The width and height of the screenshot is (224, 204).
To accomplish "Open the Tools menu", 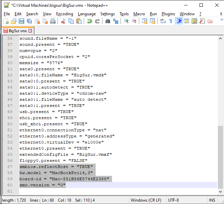I will point(124,14).
